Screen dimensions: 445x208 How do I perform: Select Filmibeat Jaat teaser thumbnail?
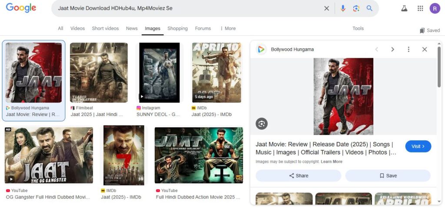99,73
